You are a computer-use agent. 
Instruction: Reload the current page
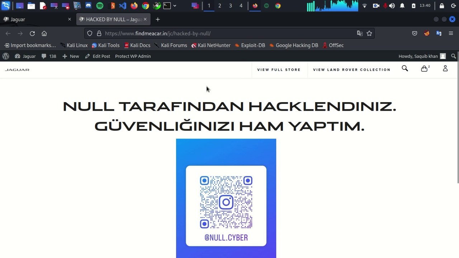32,33
